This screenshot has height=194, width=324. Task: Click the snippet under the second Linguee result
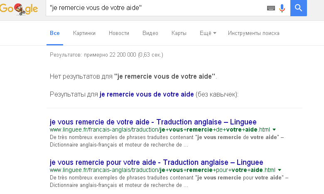[x=169, y=182]
